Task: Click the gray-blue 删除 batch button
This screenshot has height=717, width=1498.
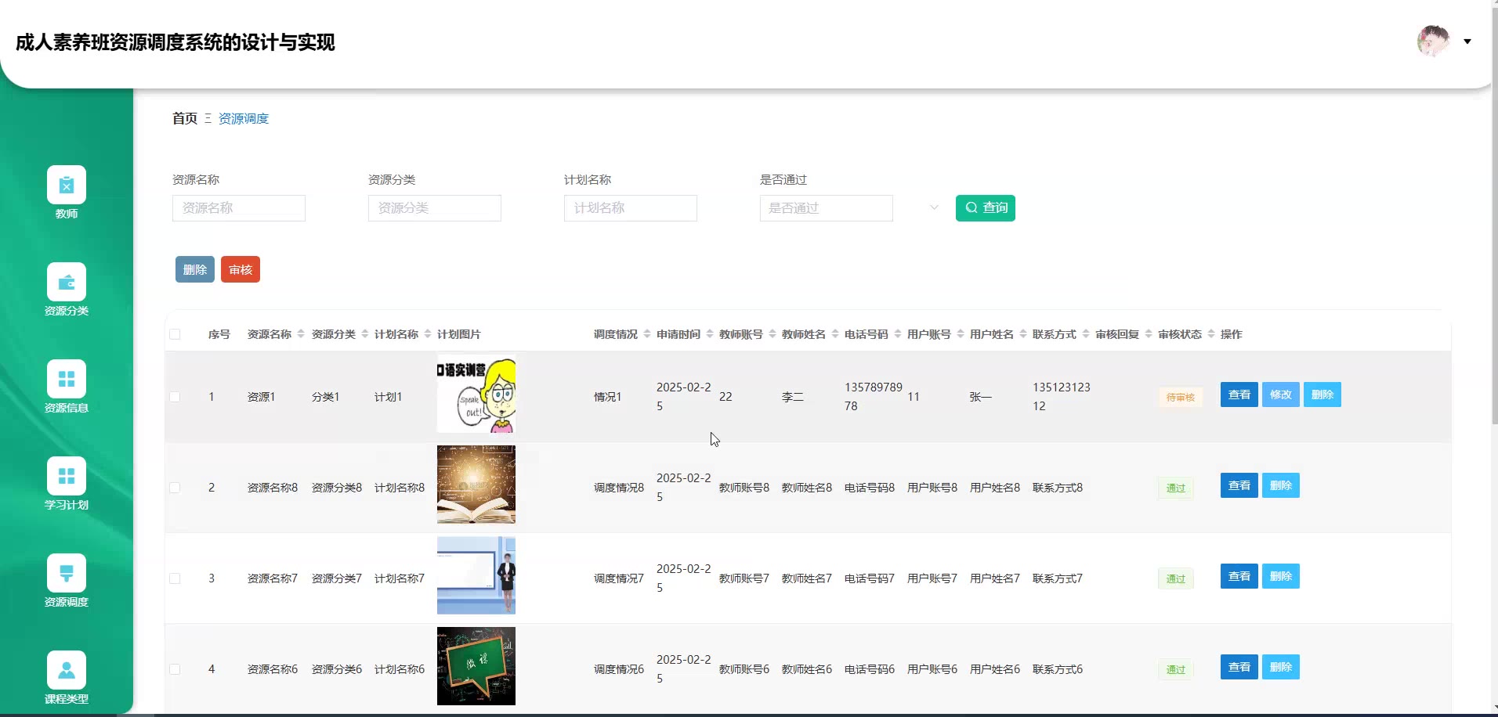Action: click(x=195, y=269)
